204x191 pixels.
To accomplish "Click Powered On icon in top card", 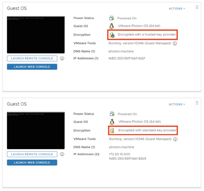I will coord(112,18).
